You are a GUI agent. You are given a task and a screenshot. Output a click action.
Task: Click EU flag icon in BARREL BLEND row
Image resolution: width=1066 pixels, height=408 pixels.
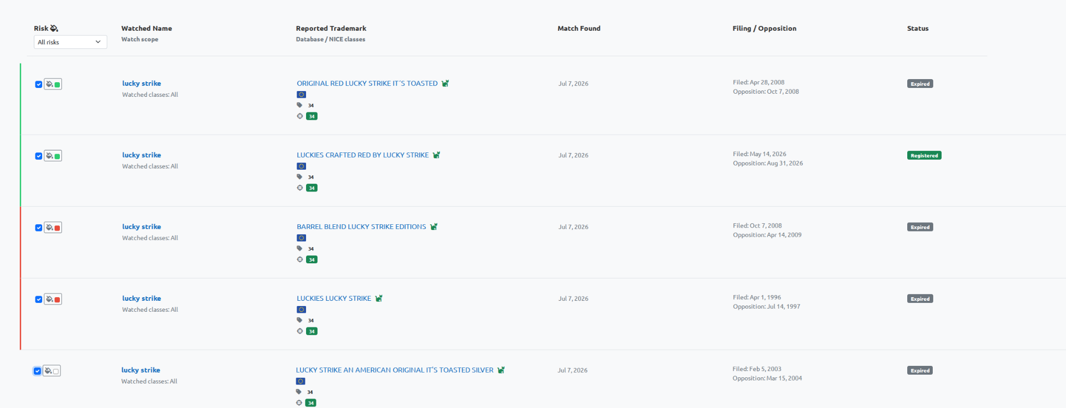301,238
